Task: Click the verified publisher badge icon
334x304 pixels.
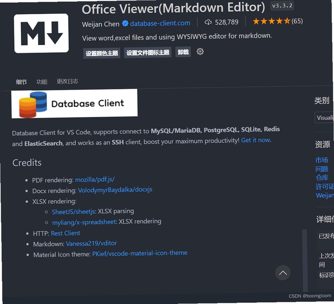Action: 125,23
